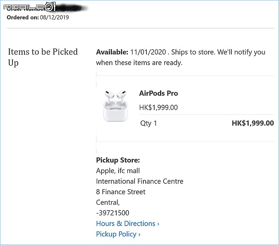The width and height of the screenshot is (279, 245).
Task: Click the bold total HK$1,999.00
Action: [x=253, y=123]
